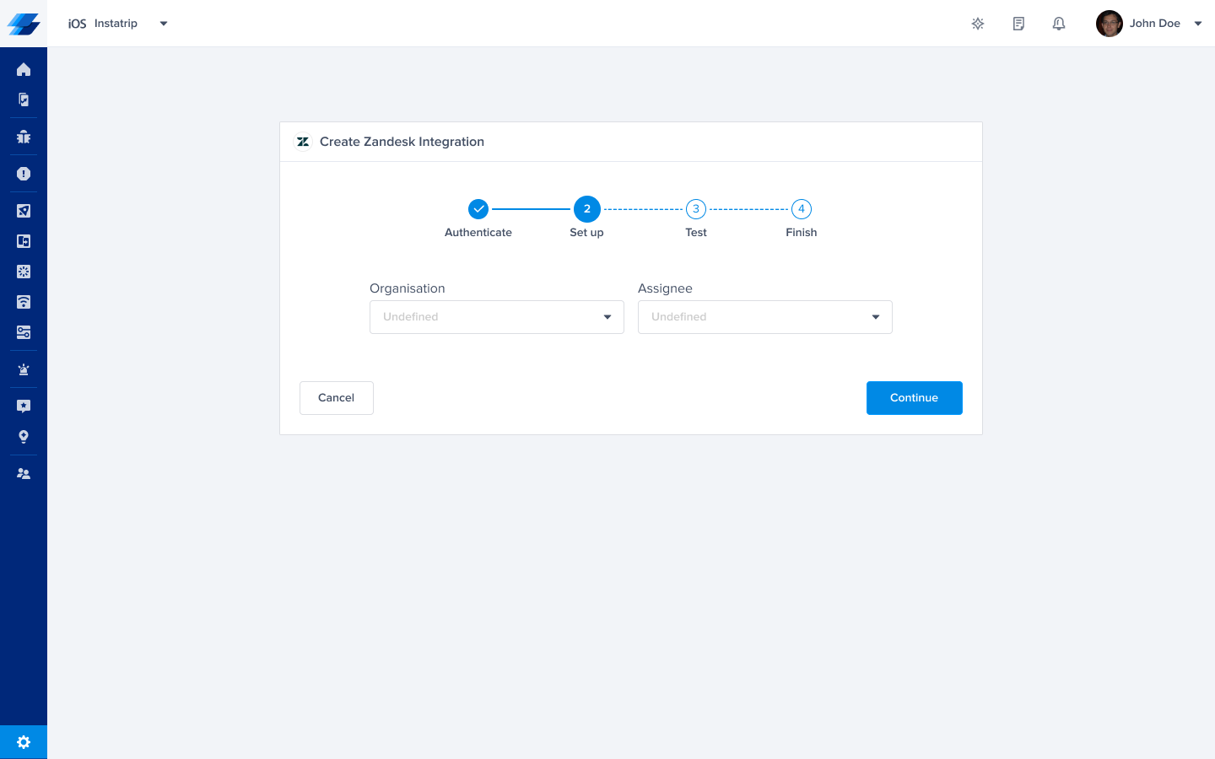Expand the Organisation dropdown
This screenshot has height=759, width=1215.
[496, 317]
